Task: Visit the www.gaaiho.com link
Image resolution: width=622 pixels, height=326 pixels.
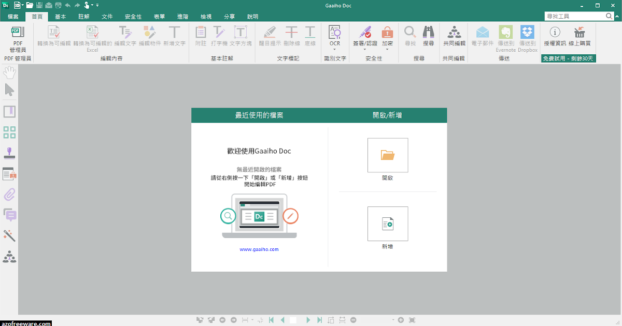Action: click(x=260, y=249)
